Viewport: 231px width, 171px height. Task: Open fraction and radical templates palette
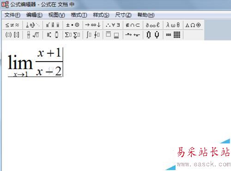tap(33, 35)
